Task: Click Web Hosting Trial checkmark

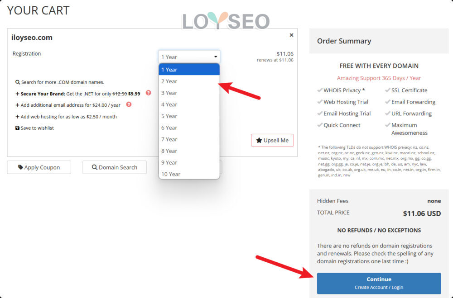Action: point(320,102)
